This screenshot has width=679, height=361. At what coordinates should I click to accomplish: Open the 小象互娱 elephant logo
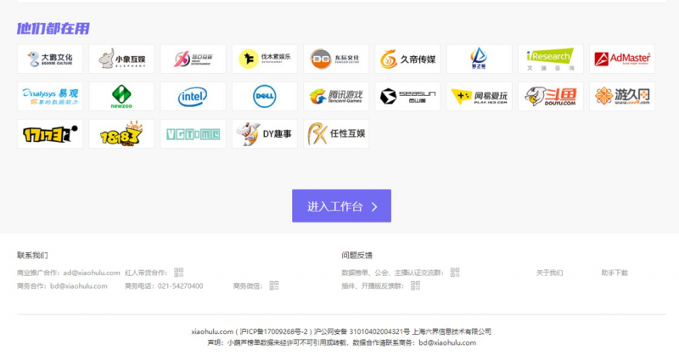(121, 59)
